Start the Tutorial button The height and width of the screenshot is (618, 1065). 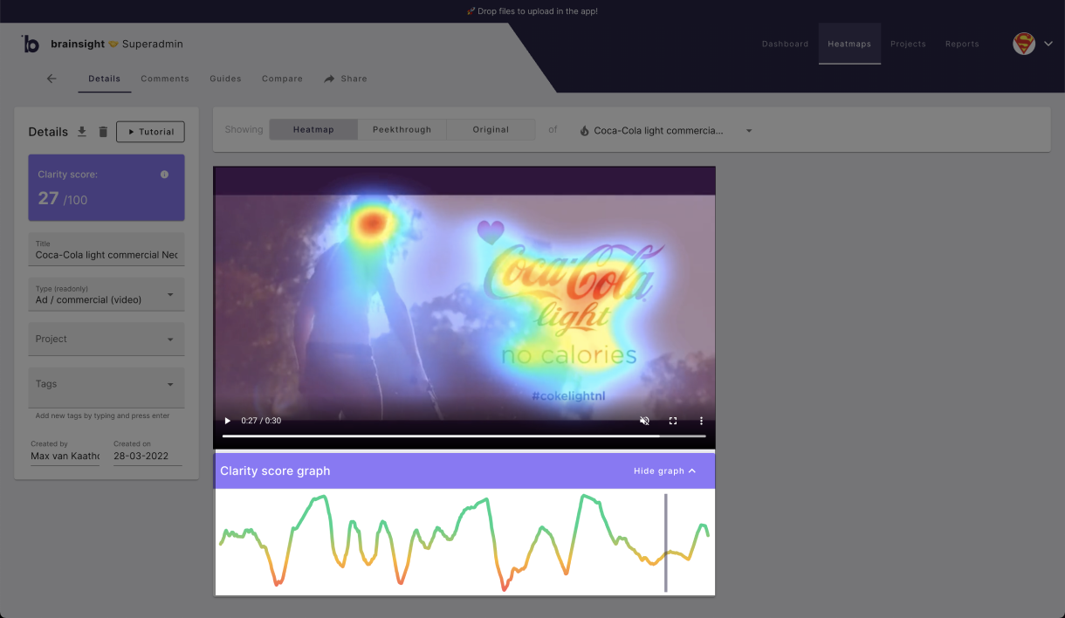pyautogui.click(x=150, y=132)
